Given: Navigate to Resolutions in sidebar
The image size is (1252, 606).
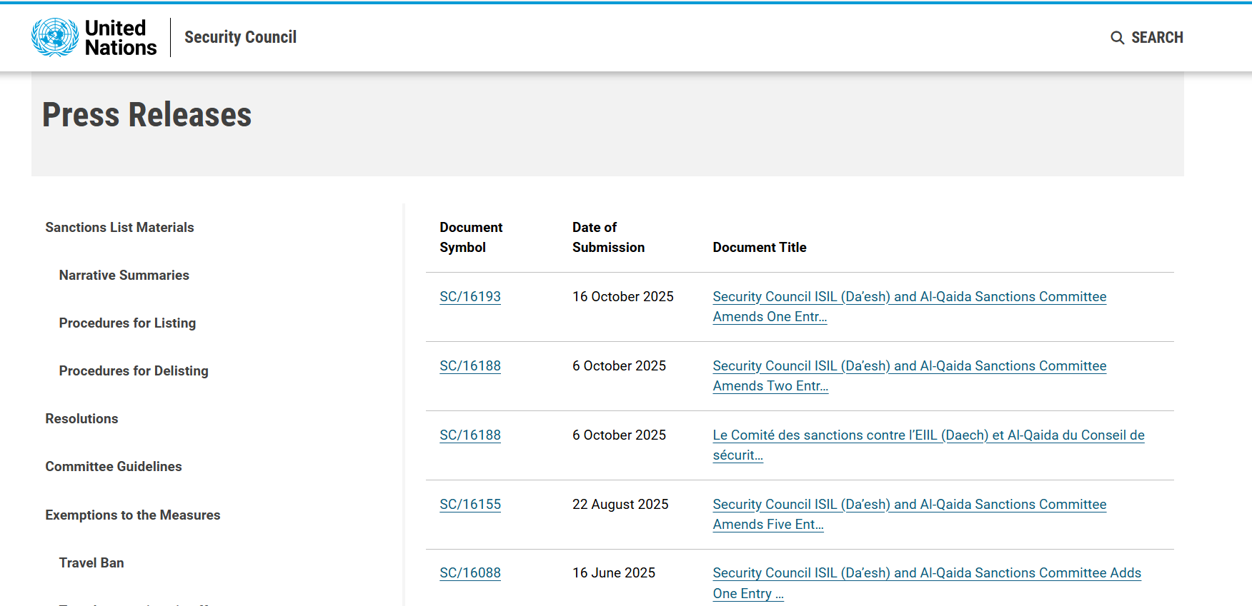Looking at the screenshot, I should 81,418.
